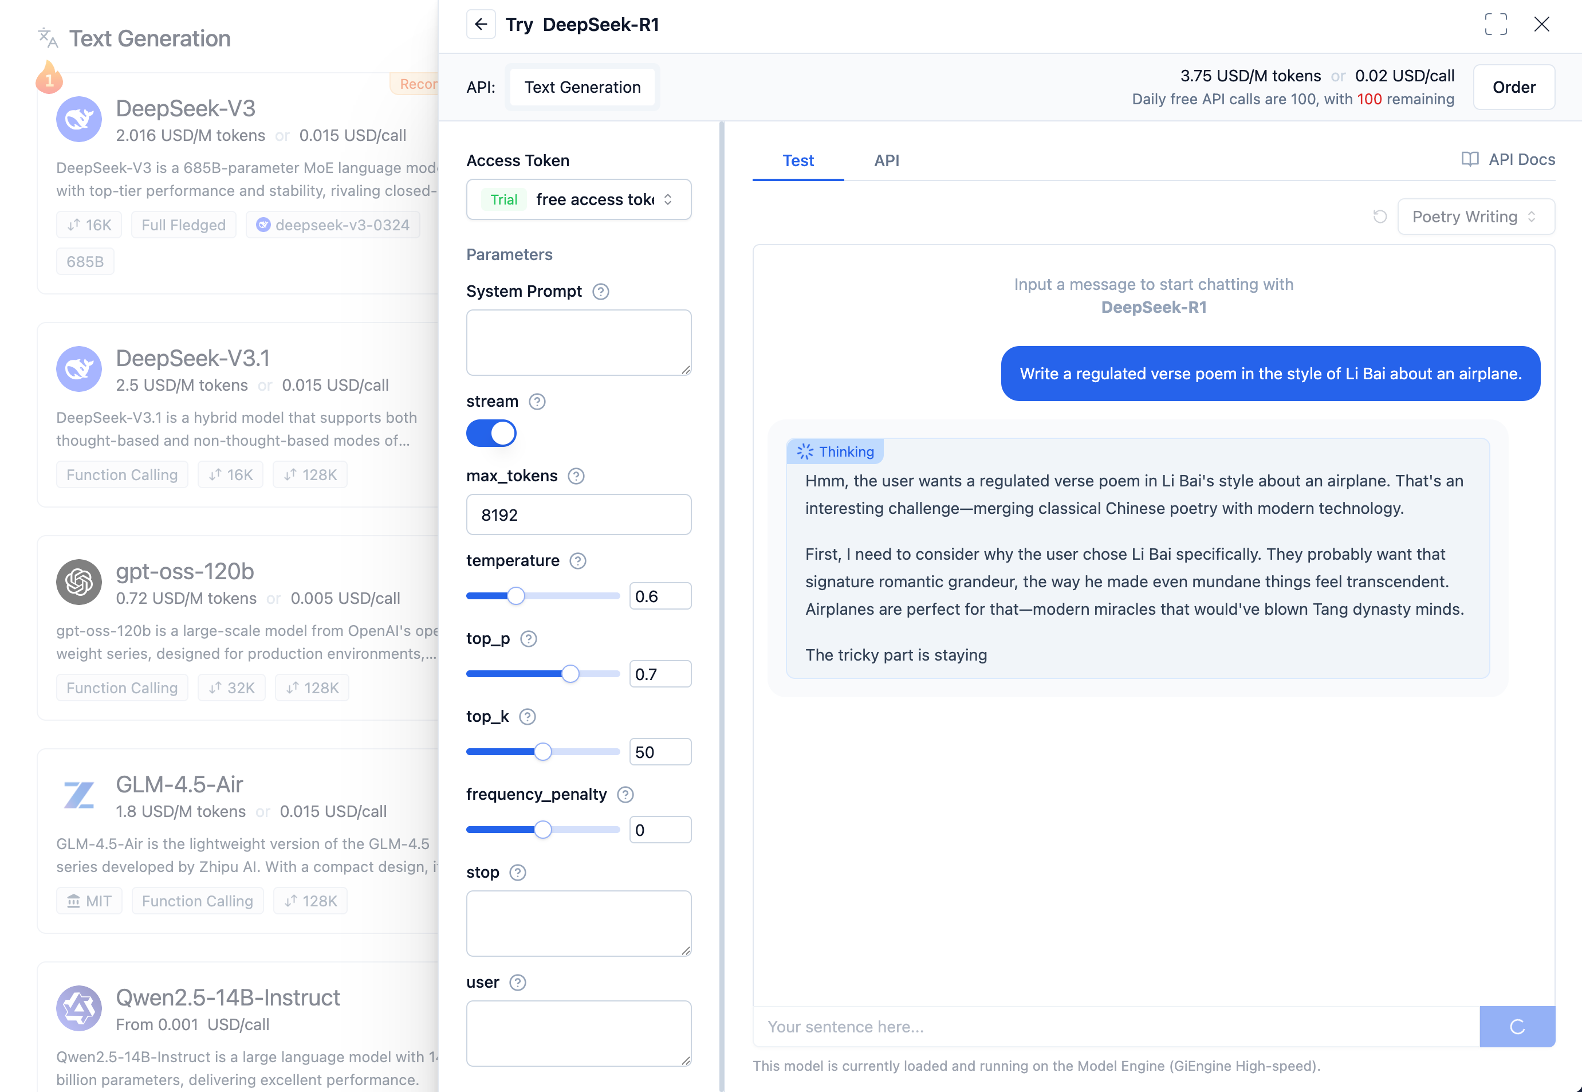This screenshot has height=1092, width=1582.
Task: Click the Order button
Action: tap(1514, 87)
